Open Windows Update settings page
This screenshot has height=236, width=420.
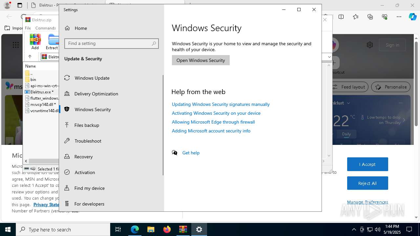[x=112, y=78]
